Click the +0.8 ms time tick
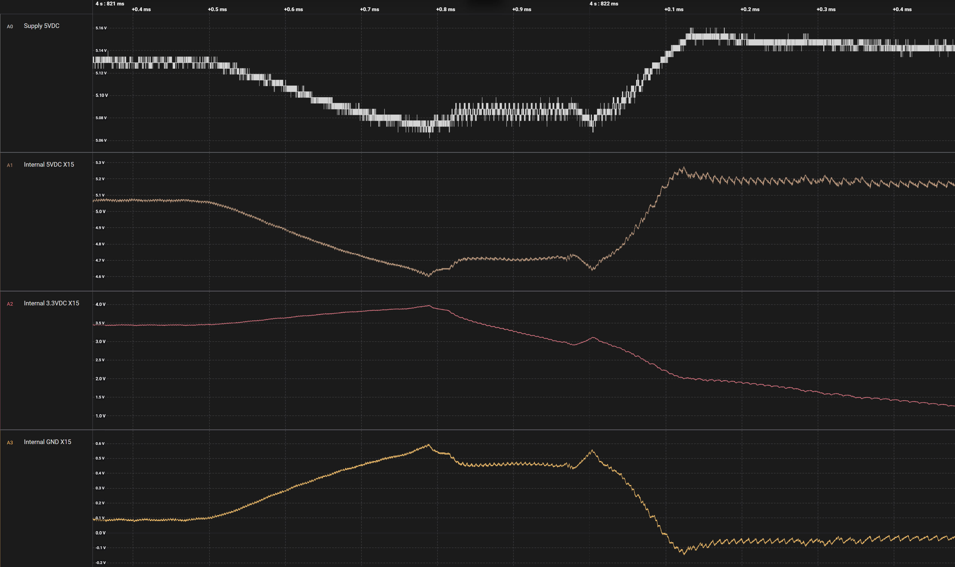Viewport: 955px width, 567px height. (x=445, y=9)
